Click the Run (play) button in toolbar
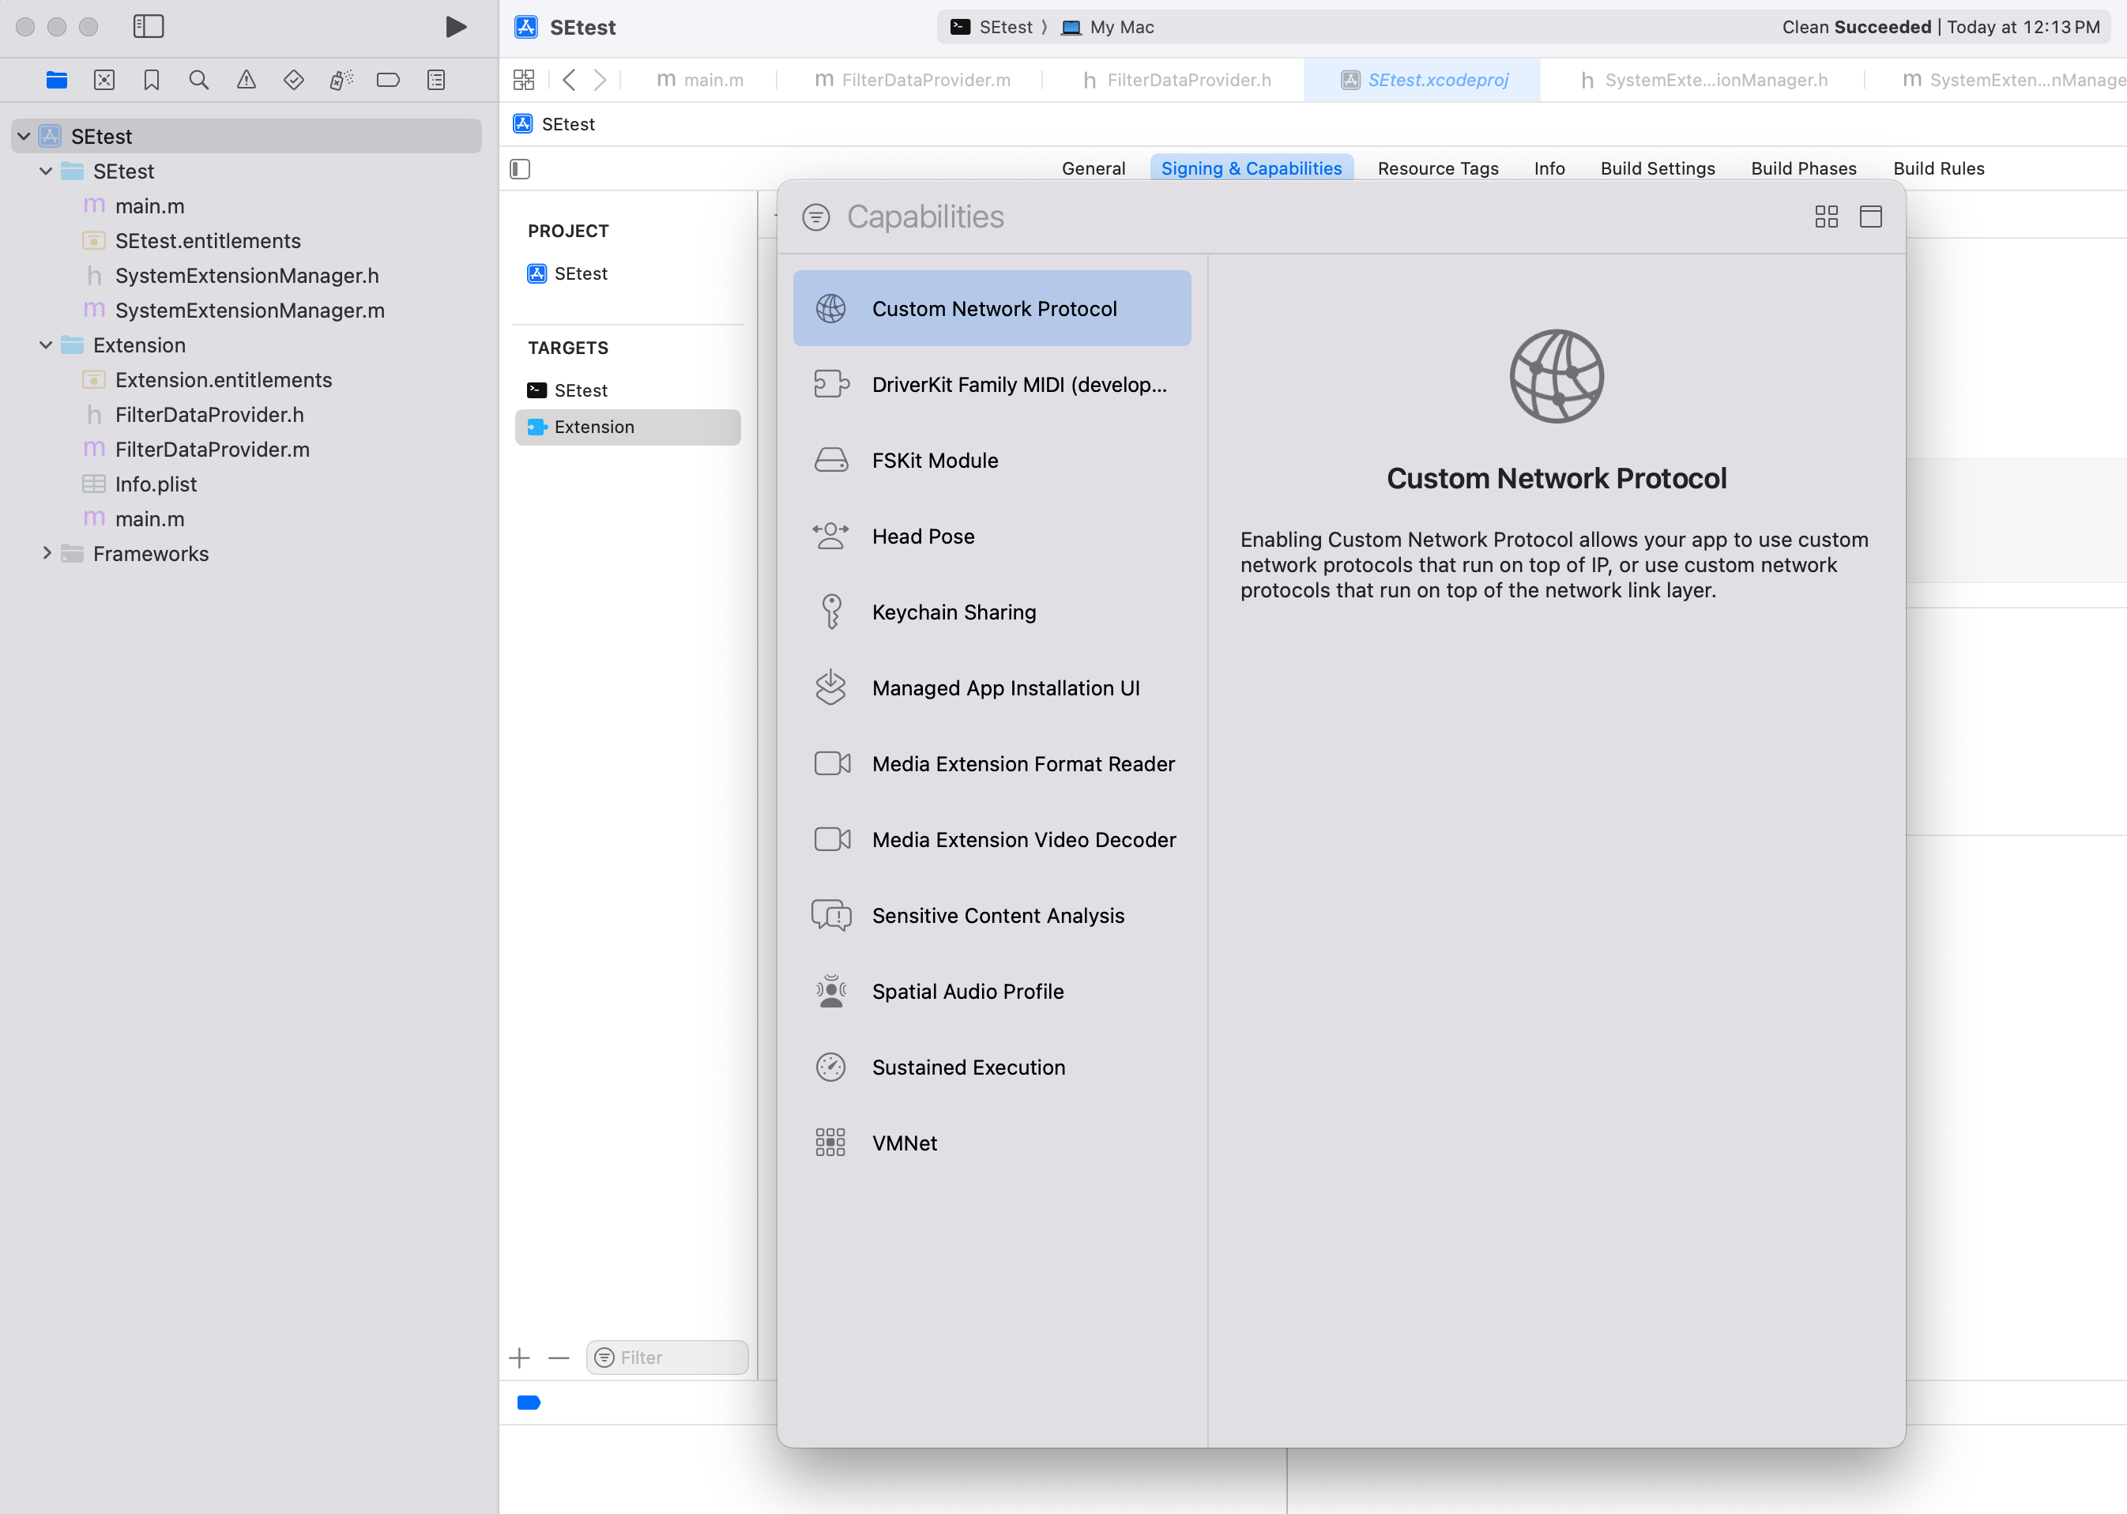The width and height of the screenshot is (2127, 1514). point(455,27)
